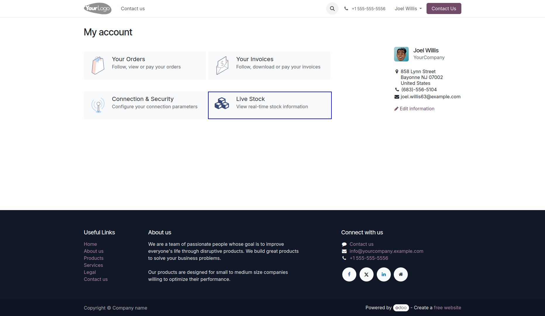
Task: Open the Contact us menu item in navbar
Action: coord(133,8)
